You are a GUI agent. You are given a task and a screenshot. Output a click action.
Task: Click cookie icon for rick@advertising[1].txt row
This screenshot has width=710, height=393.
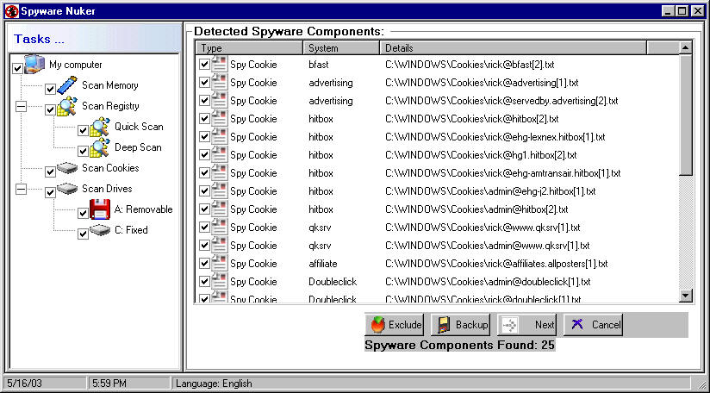[x=220, y=82]
